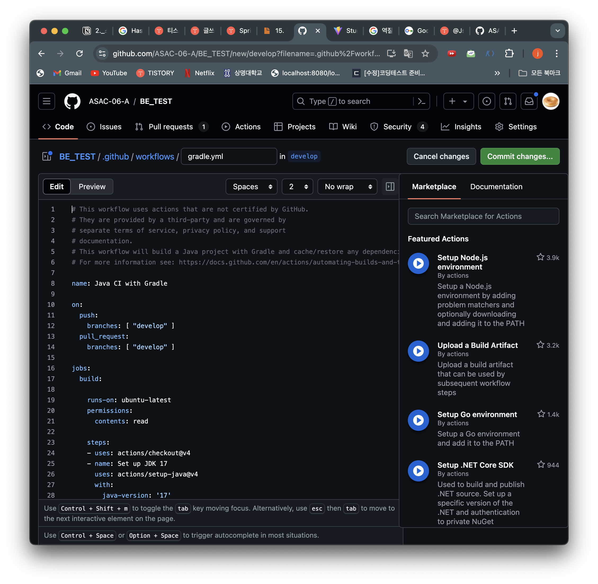Open the Setup Node.js environment action title
Viewport: 598px width, 584px height.
click(462, 262)
